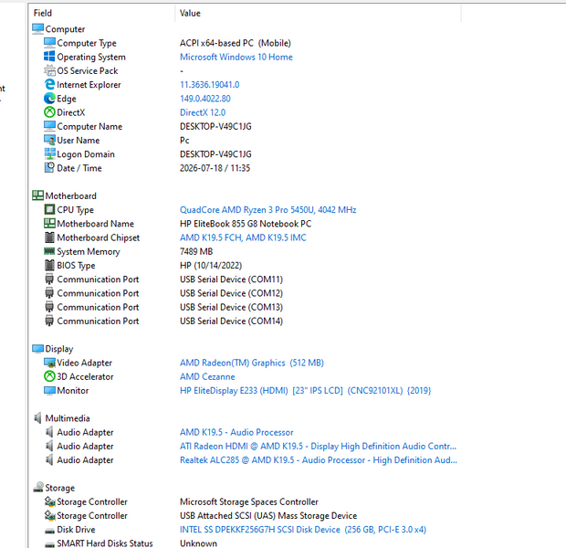The height and width of the screenshot is (548, 566).
Task: Open the HP EliteDisplay E233 monitor link
Action: 306,390
